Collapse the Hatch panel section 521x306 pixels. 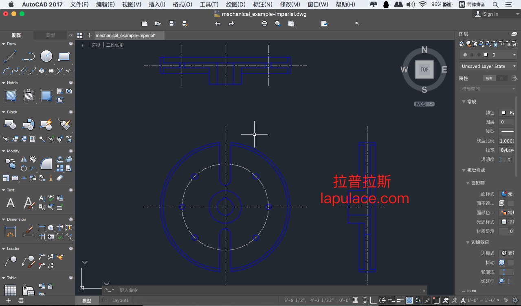click(4, 83)
